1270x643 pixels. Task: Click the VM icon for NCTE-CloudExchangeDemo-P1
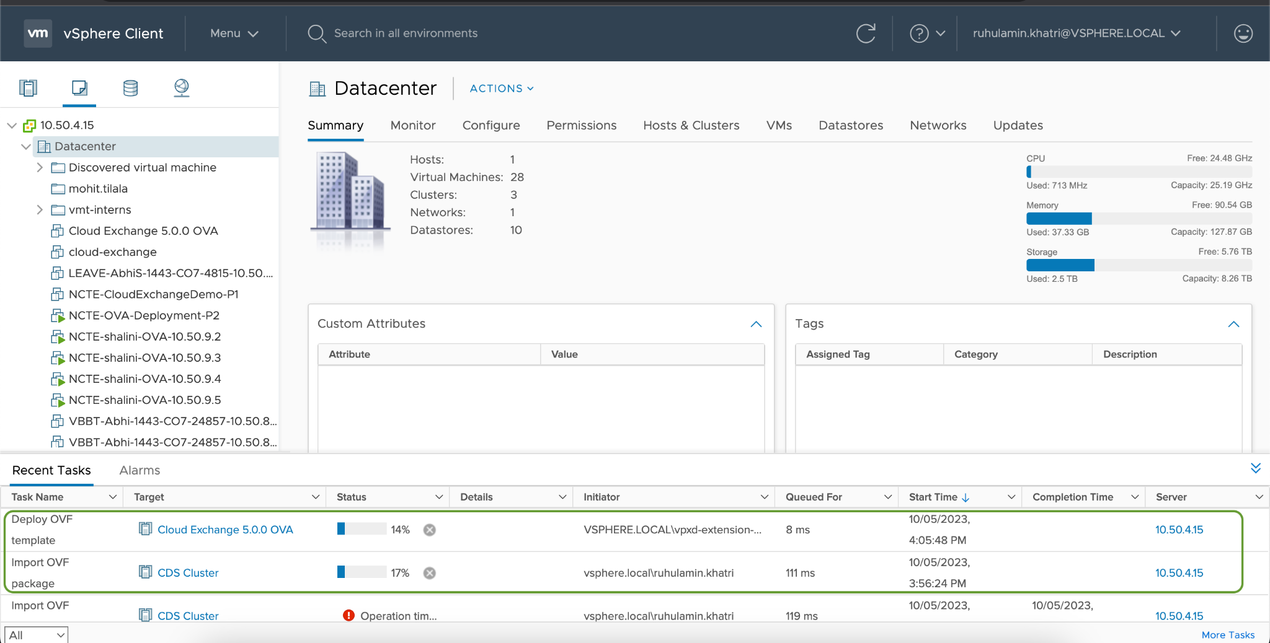57,294
